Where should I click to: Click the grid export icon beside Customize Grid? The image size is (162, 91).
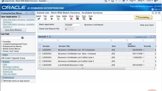(151, 36)
